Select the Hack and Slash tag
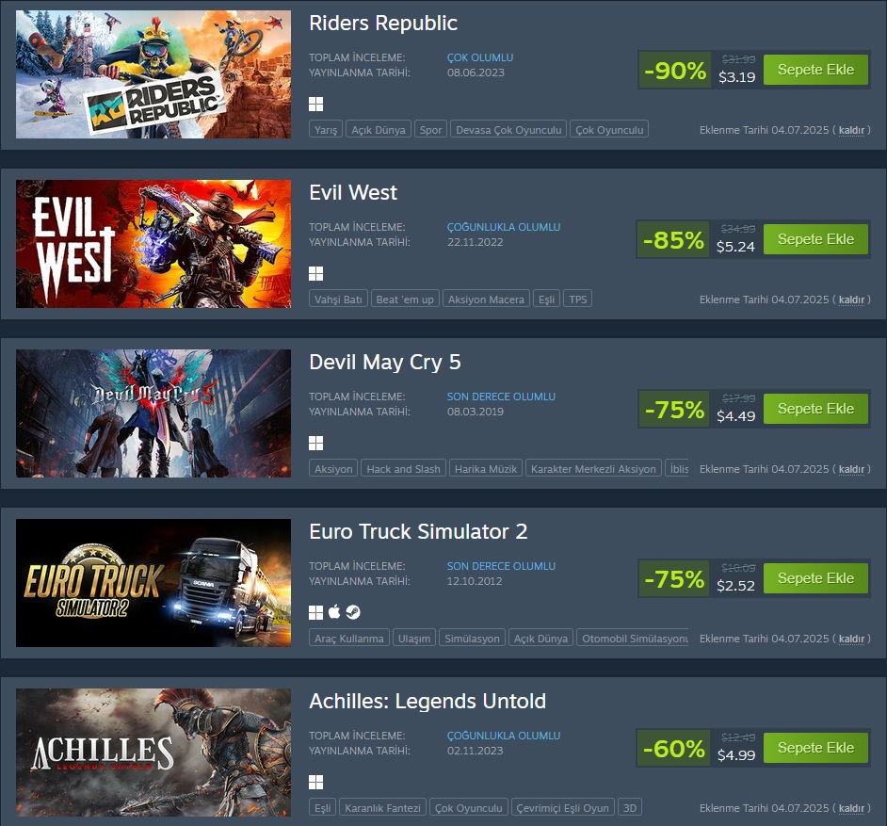887x826 pixels. pyautogui.click(x=403, y=468)
